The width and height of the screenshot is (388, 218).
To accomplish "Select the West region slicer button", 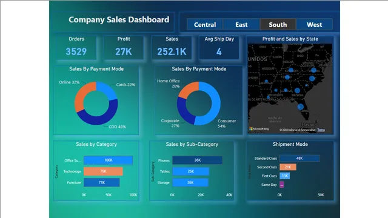I will [314, 25].
